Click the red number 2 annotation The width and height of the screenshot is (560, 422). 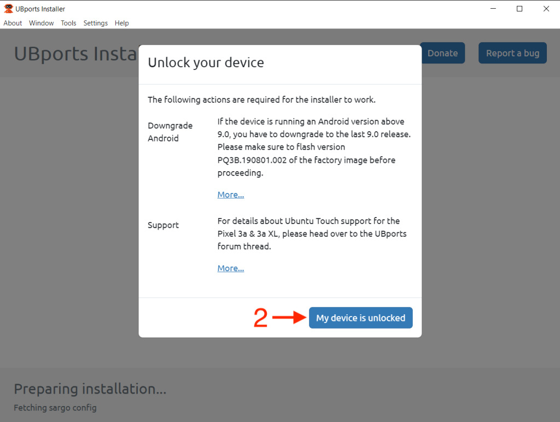click(261, 318)
